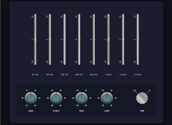172x125 pixels.
Task: Click the Q-FACT rotary knob
Action: click(56, 98)
